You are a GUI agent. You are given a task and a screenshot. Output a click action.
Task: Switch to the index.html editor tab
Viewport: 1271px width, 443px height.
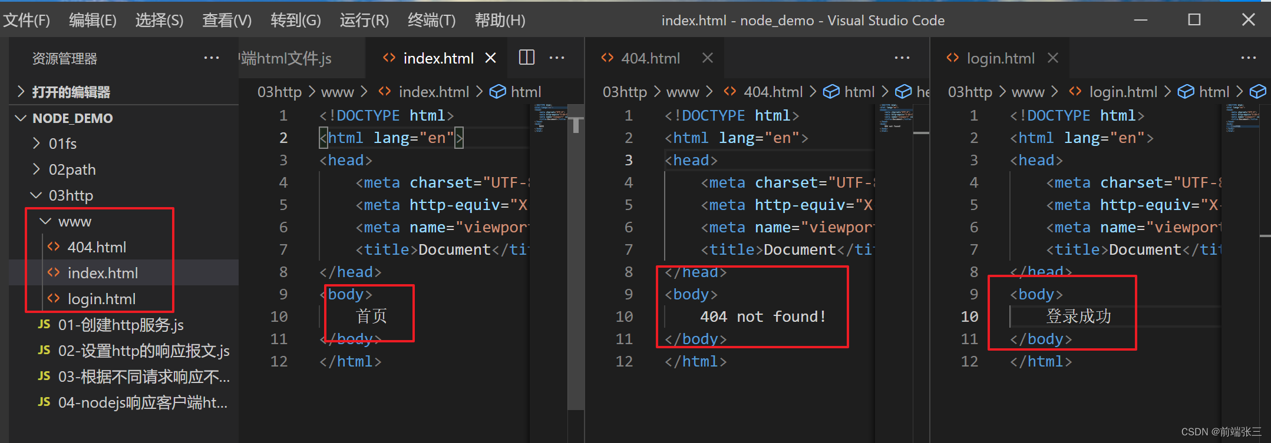click(438, 58)
